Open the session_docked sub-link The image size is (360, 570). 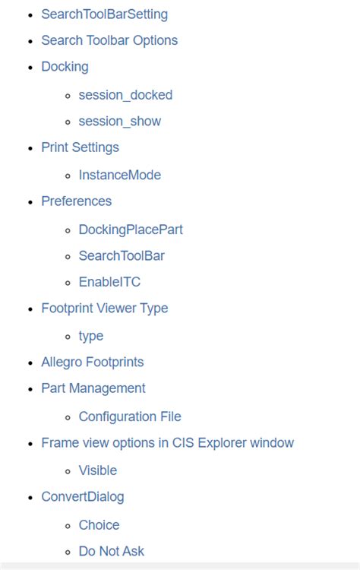pyautogui.click(x=125, y=95)
